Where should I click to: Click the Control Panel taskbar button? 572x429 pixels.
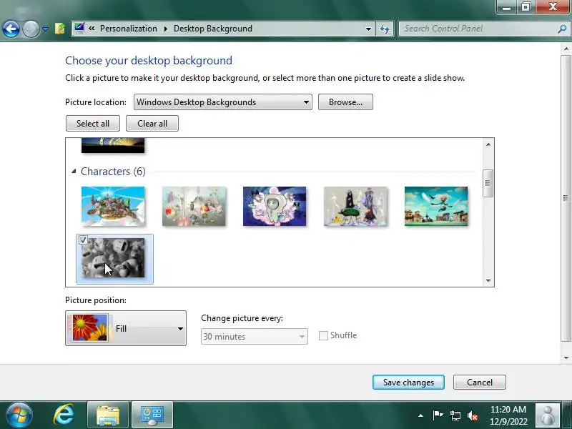152,415
